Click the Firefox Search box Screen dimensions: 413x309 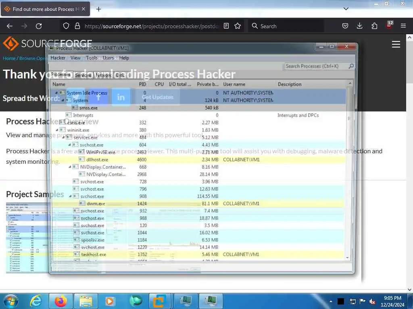[x=286, y=26]
